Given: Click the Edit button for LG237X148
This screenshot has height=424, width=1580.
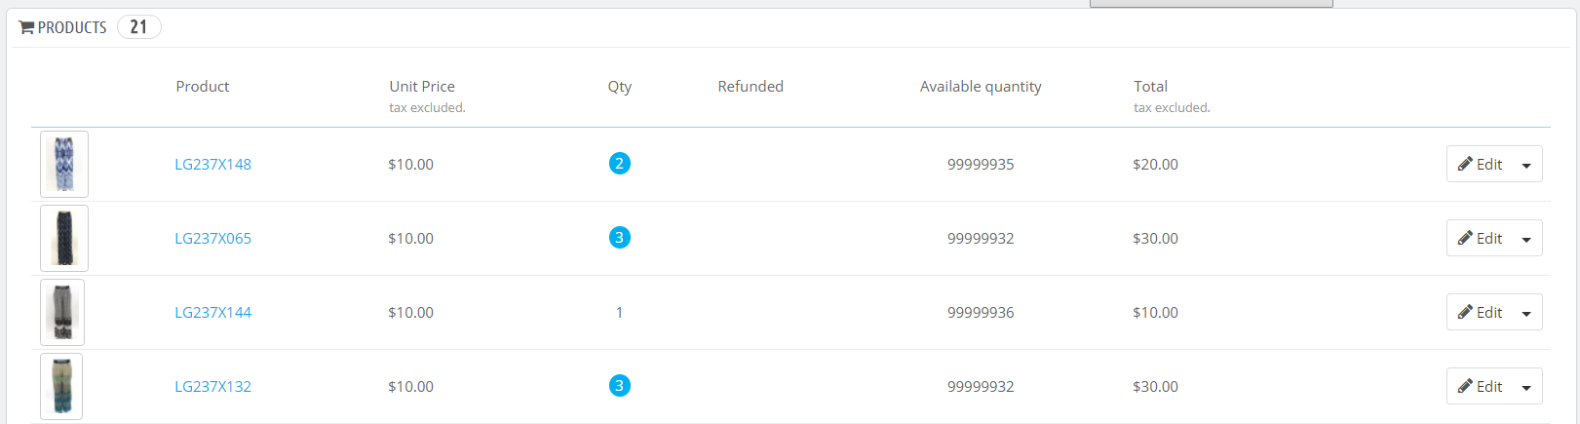Looking at the screenshot, I should (x=1480, y=164).
